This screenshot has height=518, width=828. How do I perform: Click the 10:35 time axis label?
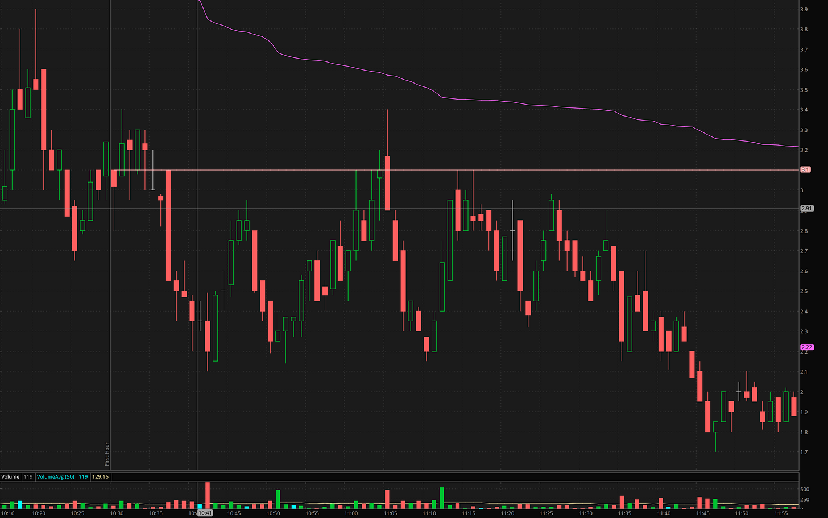coord(156,513)
